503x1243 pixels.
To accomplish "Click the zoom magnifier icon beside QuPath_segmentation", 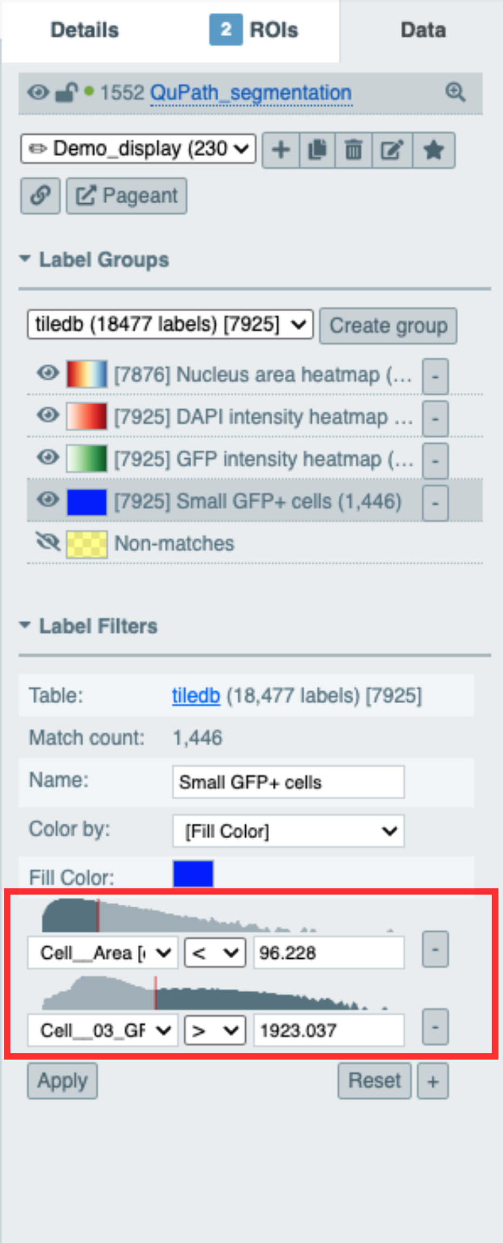I will (455, 92).
